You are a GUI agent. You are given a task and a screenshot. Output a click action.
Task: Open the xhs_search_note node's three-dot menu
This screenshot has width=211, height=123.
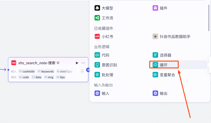click(83, 63)
